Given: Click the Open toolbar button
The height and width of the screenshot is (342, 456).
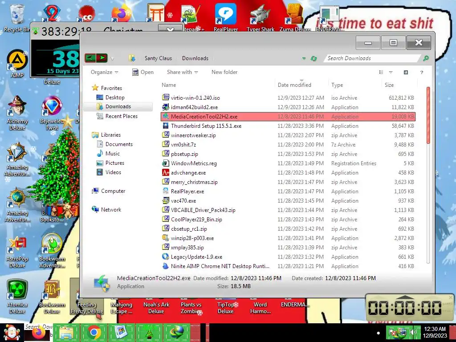Looking at the screenshot, I should 143,72.
